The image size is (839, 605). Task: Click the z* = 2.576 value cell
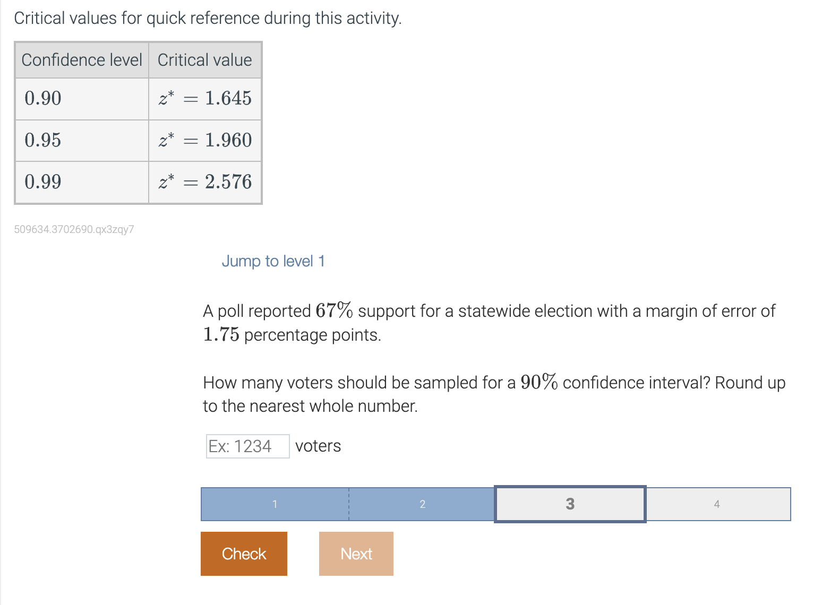205,181
